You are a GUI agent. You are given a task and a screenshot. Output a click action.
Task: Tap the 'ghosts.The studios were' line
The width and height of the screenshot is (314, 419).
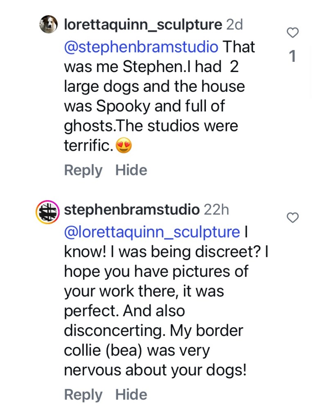pyautogui.click(x=151, y=126)
